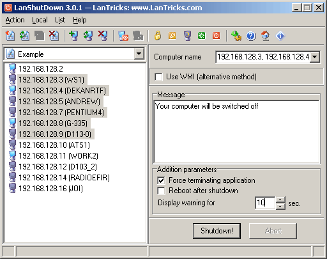Viewport: 327px width, 259px height.
Task: Uncheck Force terminating application
Action: [x=161, y=180]
